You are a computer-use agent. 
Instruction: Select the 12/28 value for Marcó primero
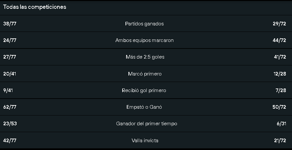[280, 74]
